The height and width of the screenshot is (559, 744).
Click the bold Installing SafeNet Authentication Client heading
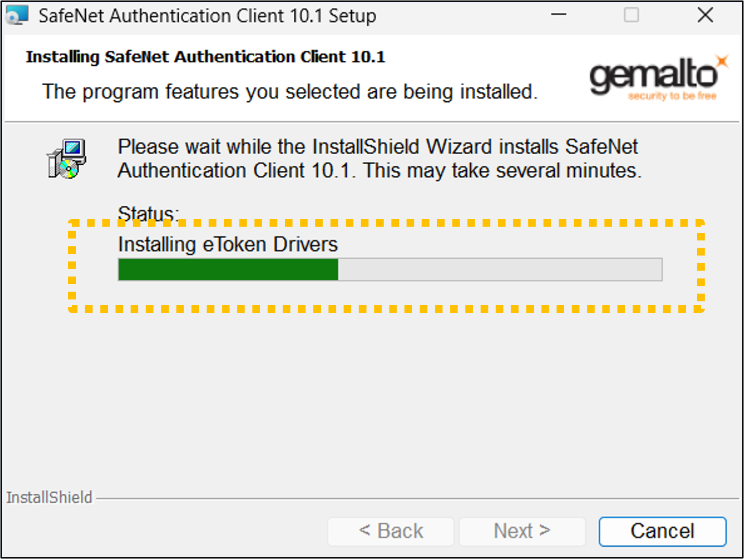(205, 57)
